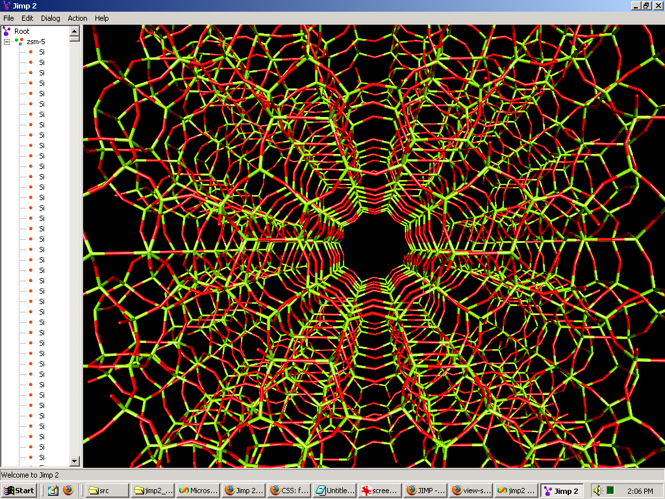Click the Jimp 2 title bar icon

(6, 5)
